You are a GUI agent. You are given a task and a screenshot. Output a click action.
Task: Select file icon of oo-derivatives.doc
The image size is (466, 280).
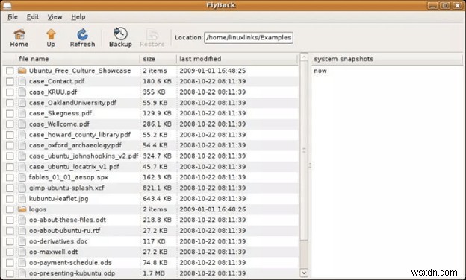(22, 241)
